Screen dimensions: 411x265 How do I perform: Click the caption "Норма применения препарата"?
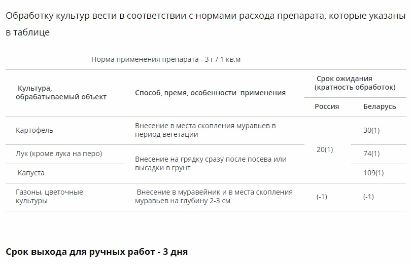click(166, 59)
